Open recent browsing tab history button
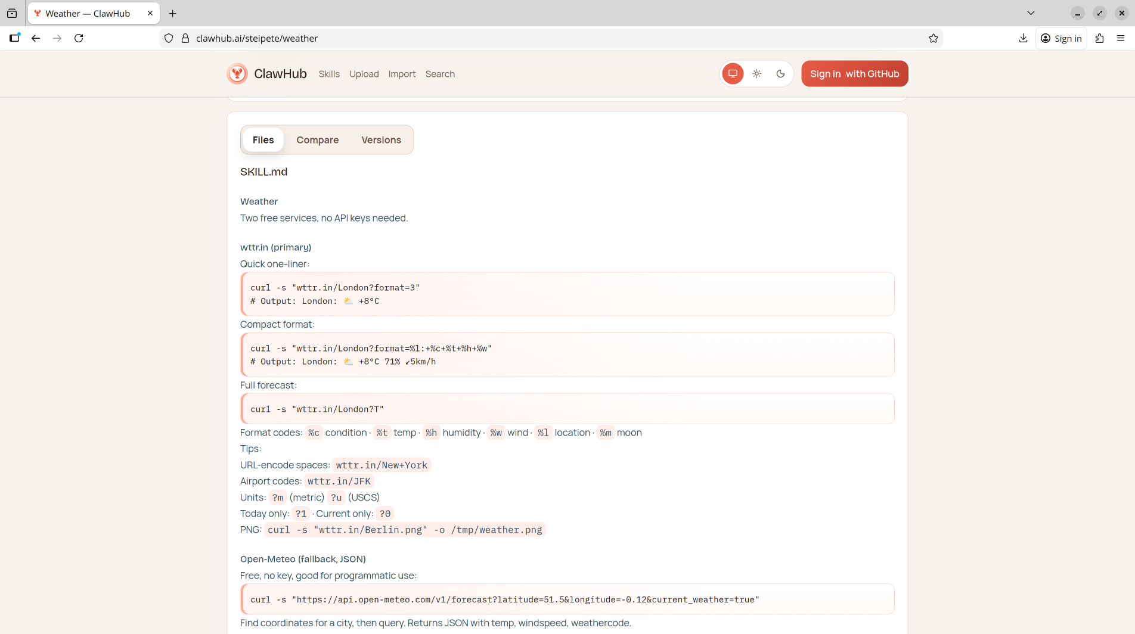 coord(12,13)
